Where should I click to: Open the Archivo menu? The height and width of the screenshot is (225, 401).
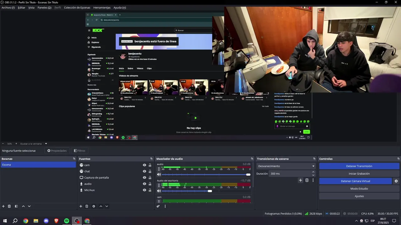click(x=8, y=7)
